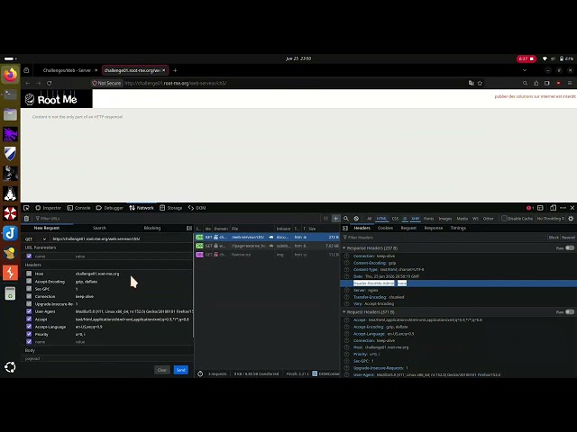Click the plus new request icon
The width and height of the screenshot is (577, 432).
335,219
